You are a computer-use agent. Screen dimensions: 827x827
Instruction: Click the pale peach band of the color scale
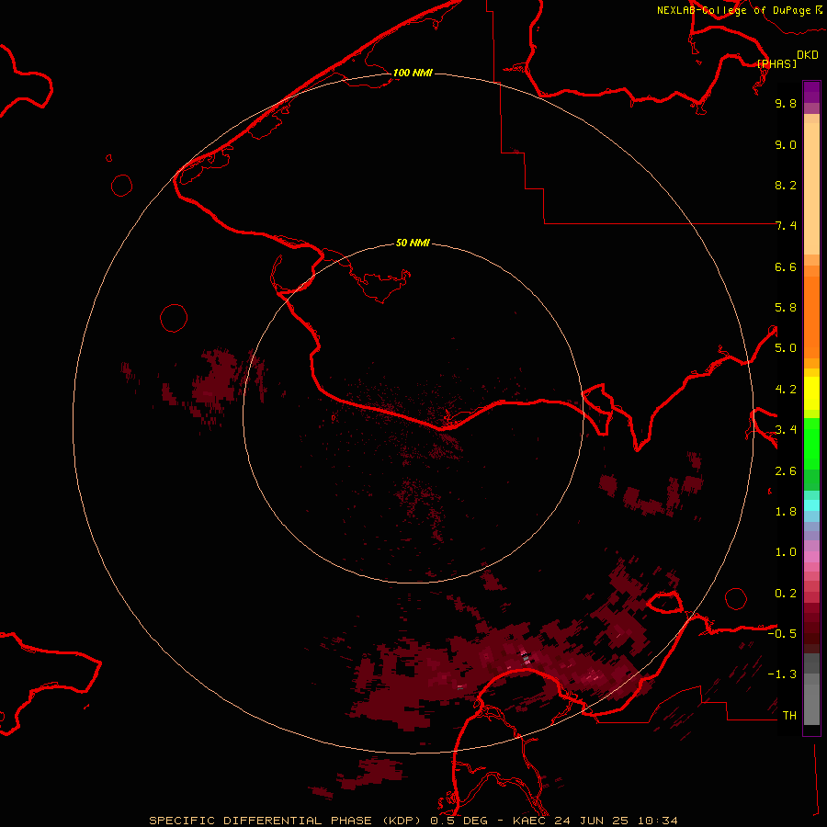(811, 188)
